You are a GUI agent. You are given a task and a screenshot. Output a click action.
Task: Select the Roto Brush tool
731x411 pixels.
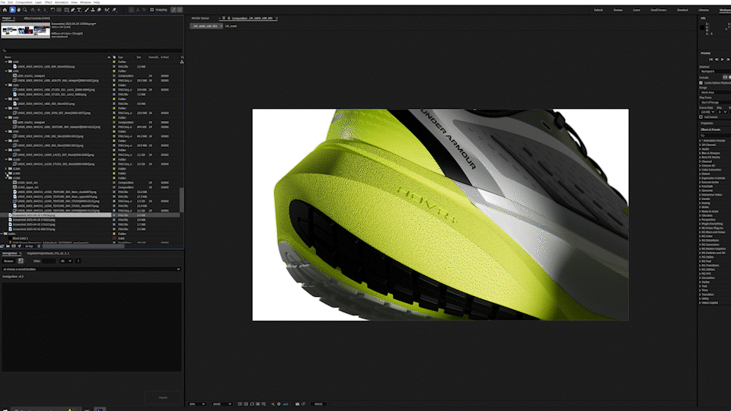pos(107,10)
